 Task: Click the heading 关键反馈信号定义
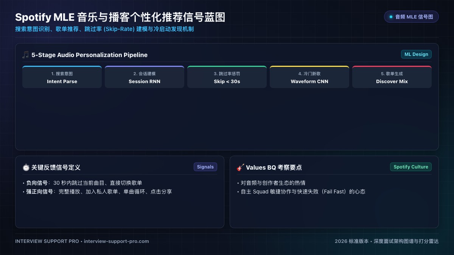(56, 167)
